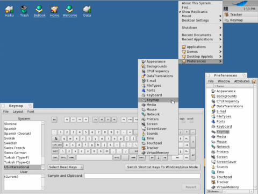This screenshot has width=258, height=194.
Task: Open the Preferences window Window menu
Action: (224, 81)
